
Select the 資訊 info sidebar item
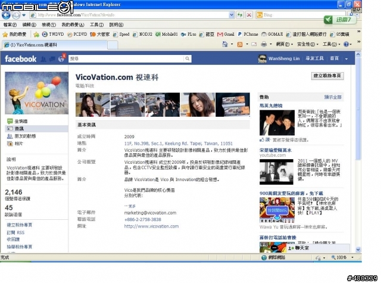pos(36,128)
